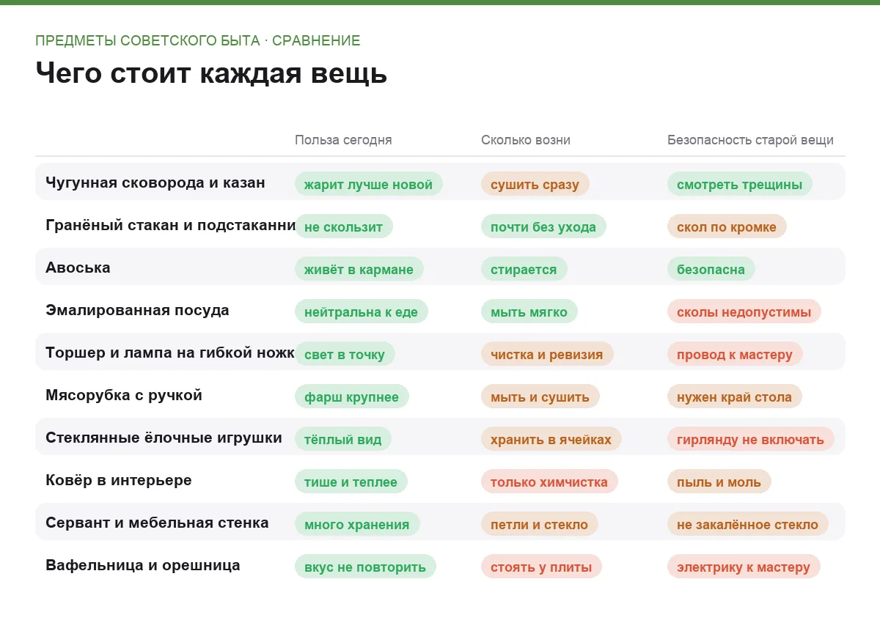The height and width of the screenshot is (623, 880).
Task: Select the row label 'Торшер и лампа на гибкой ножке'
Action: [170, 353]
